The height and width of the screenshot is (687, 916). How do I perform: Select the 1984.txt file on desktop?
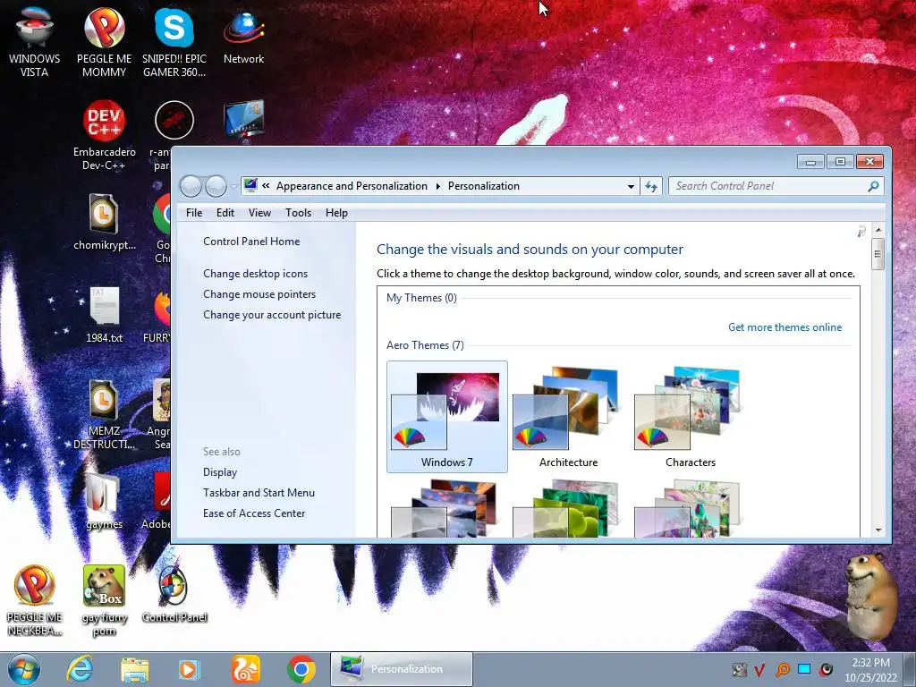[x=104, y=314]
